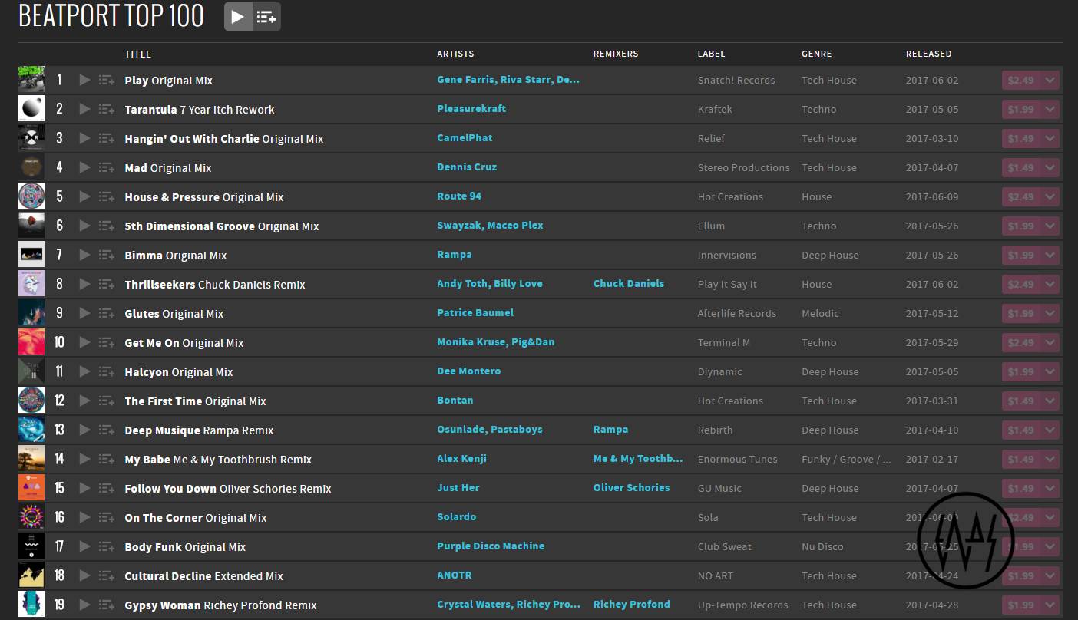Open artist page for Pleasurekraft

[471, 109]
